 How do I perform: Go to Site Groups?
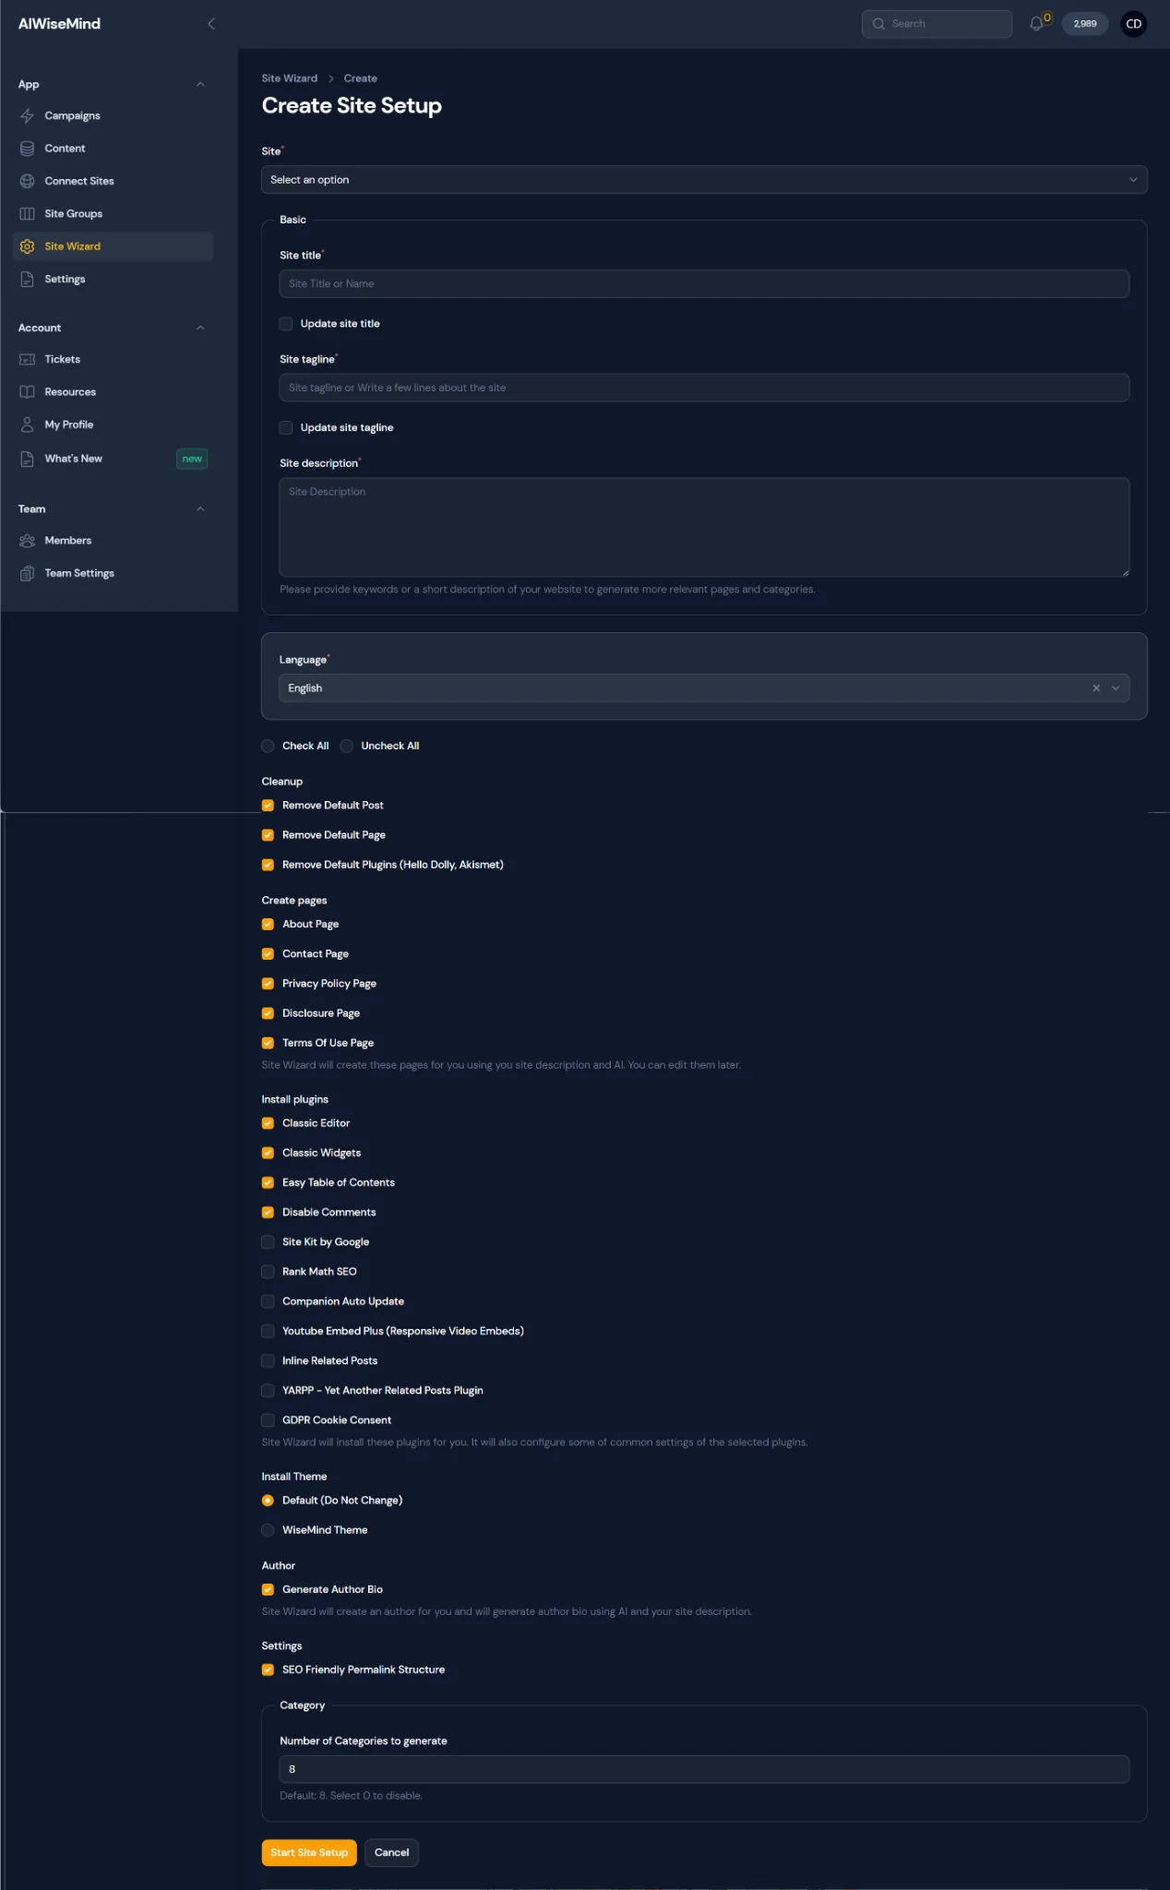pos(113,214)
